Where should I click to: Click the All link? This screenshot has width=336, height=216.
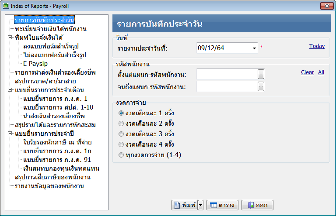coord(321,72)
